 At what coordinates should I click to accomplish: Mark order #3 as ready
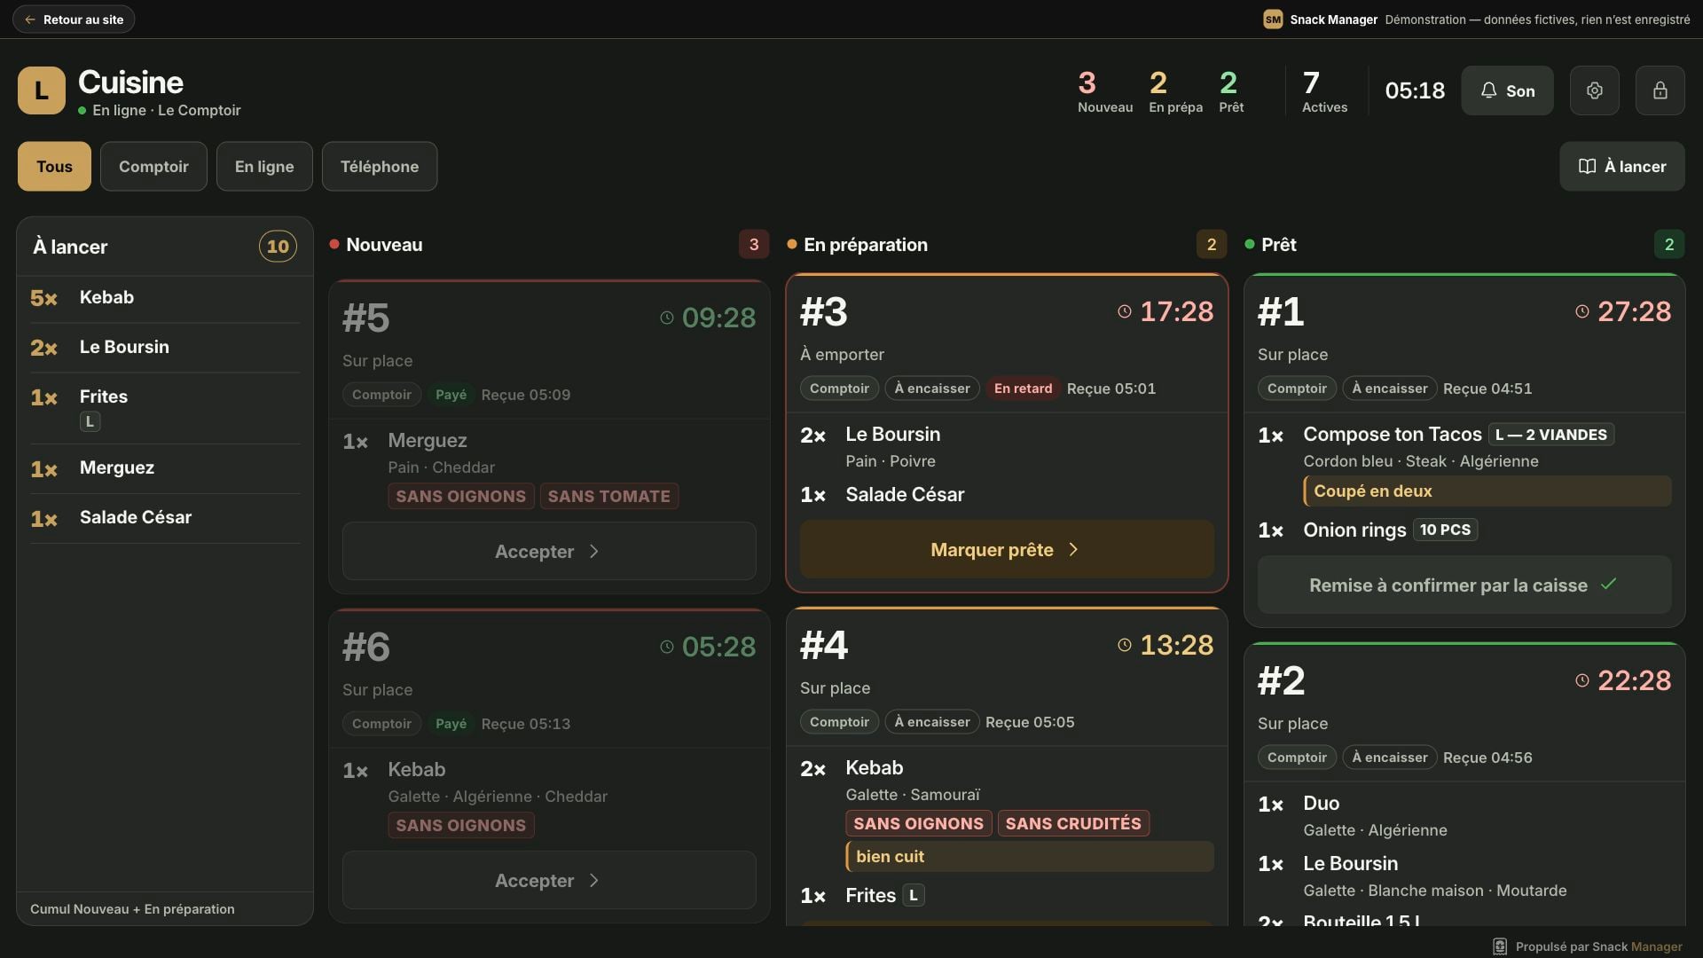click(1007, 549)
